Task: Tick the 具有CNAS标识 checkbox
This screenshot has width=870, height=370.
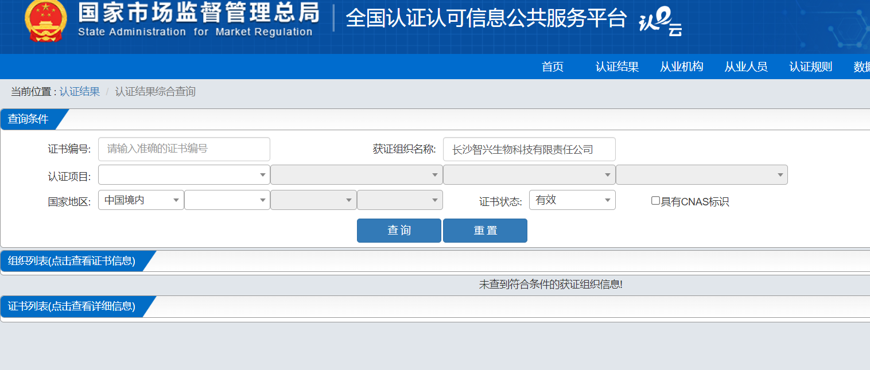Action: [x=655, y=201]
